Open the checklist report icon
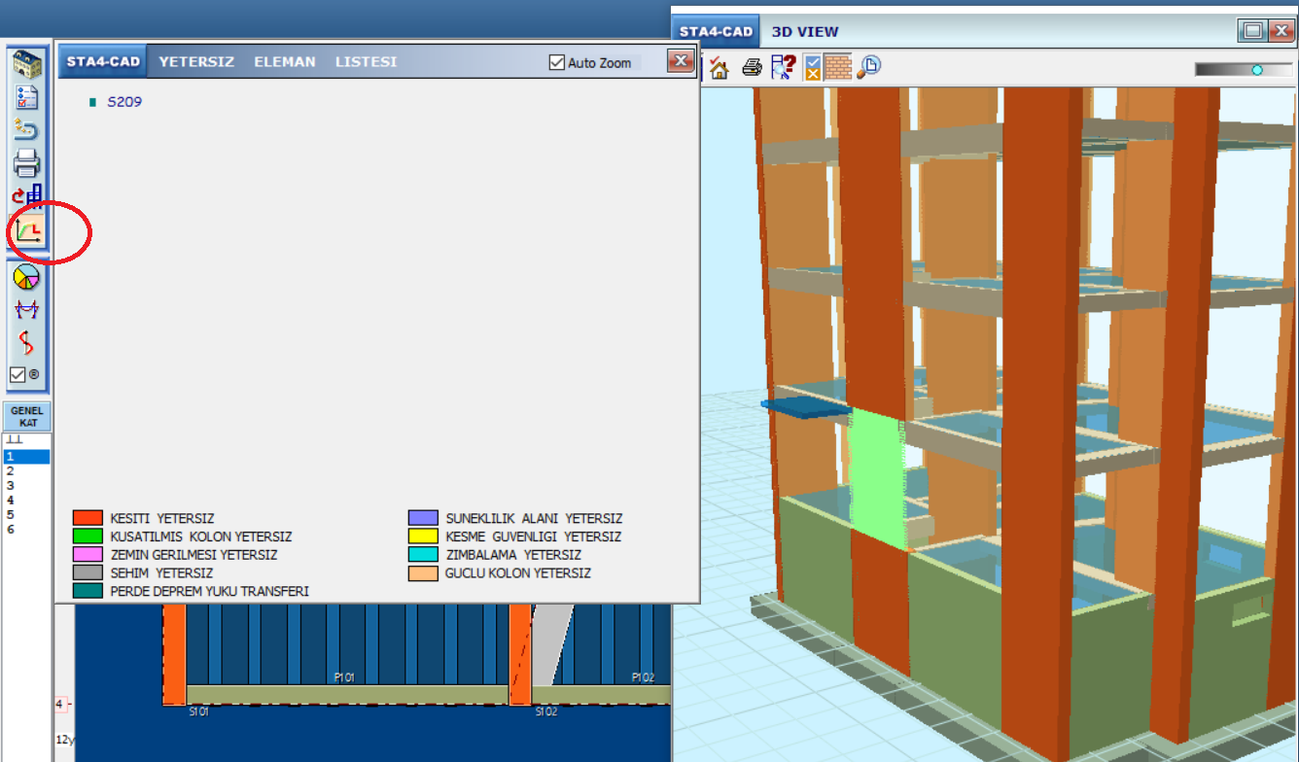 (26, 97)
